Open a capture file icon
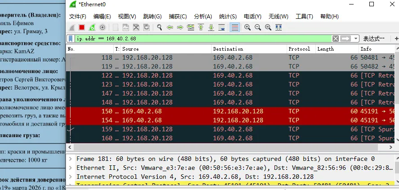The width and height of the screenshot is (399, 190). click(x=115, y=27)
